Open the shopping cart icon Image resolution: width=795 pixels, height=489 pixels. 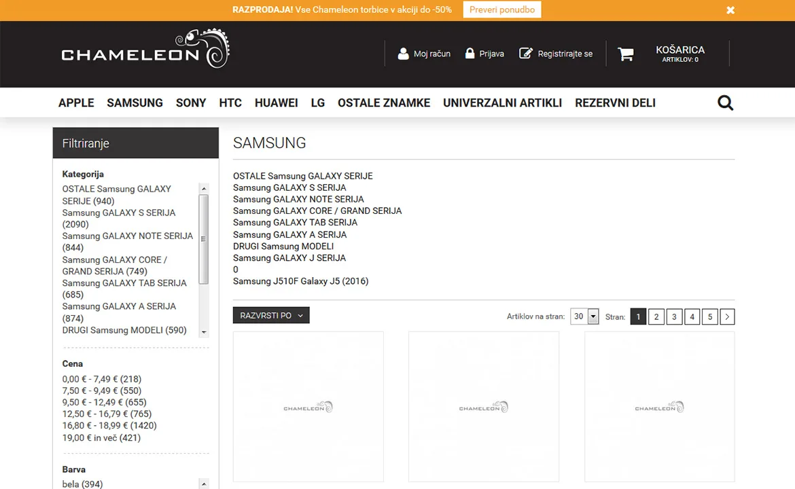(x=626, y=54)
